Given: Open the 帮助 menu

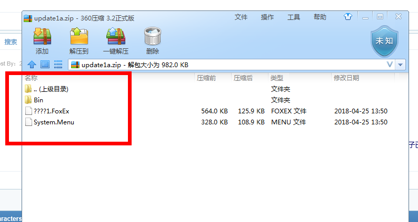Looking at the screenshot, I should coord(320,17).
